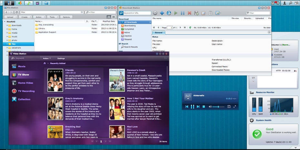The height and width of the screenshot is (150, 300).
Task: Go to Video Station home icon
Action: coord(45,63)
